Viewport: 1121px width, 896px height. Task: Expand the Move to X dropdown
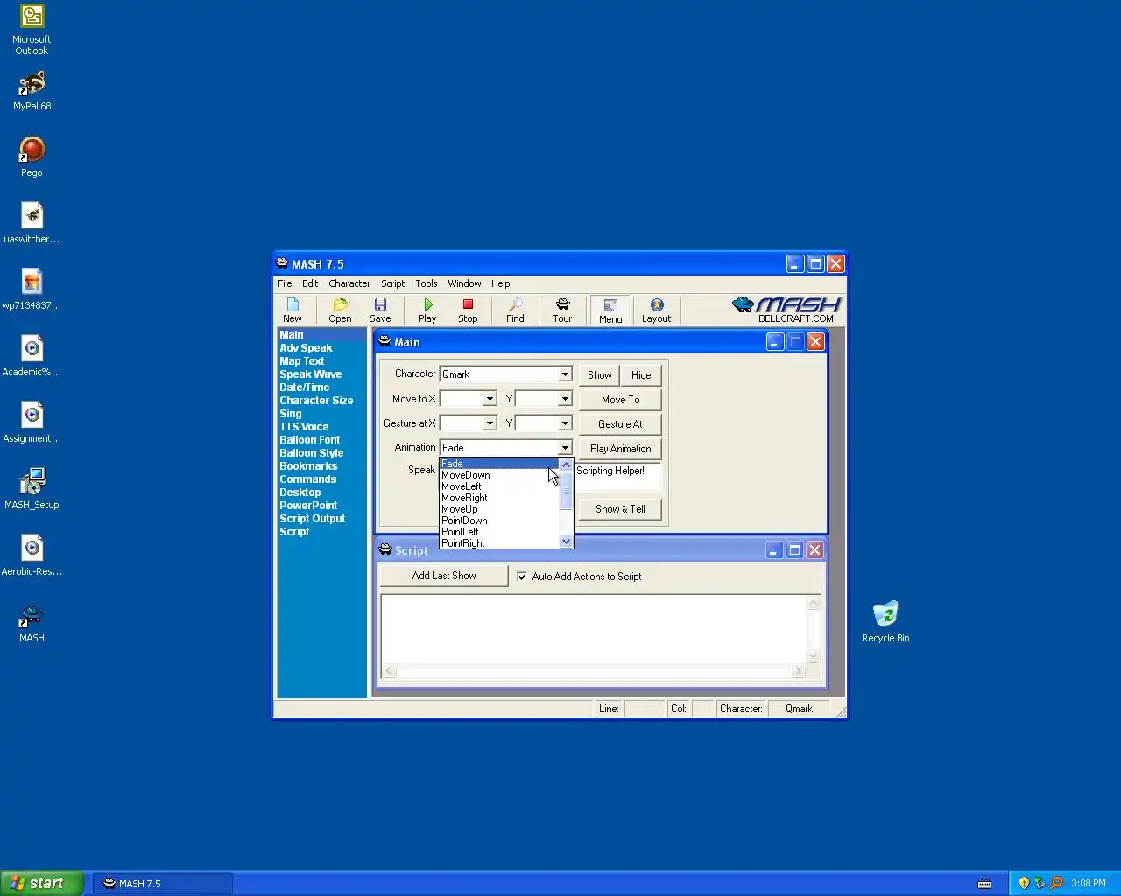pos(490,399)
